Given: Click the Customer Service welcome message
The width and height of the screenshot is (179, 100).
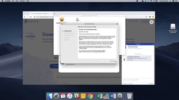Looking at the screenshot, I should point(139,58).
